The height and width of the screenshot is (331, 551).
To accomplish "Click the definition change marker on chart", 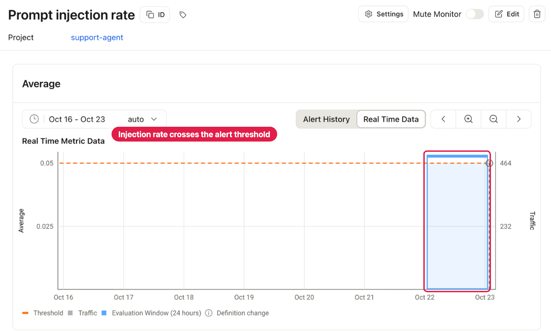I will [x=489, y=163].
